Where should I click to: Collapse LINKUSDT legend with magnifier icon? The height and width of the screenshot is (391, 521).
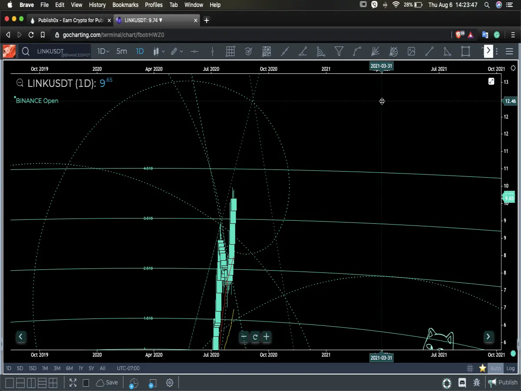click(x=20, y=83)
